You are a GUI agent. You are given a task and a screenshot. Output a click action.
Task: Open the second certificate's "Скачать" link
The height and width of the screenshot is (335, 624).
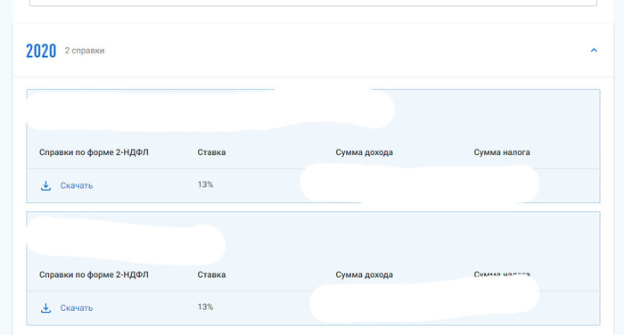tap(77, 308)
